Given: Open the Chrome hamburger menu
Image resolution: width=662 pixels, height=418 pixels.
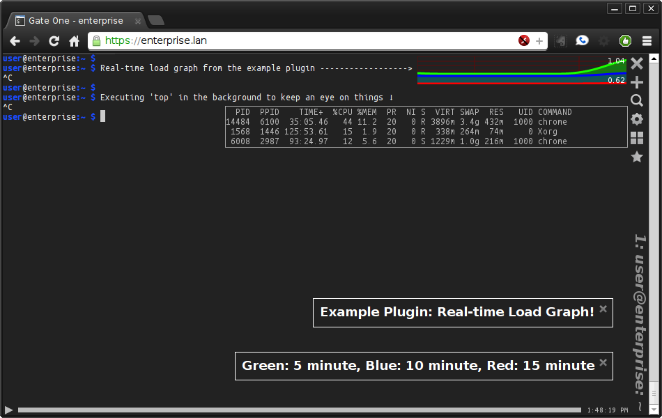Looking at the screenshot, I should coord(647,41).
